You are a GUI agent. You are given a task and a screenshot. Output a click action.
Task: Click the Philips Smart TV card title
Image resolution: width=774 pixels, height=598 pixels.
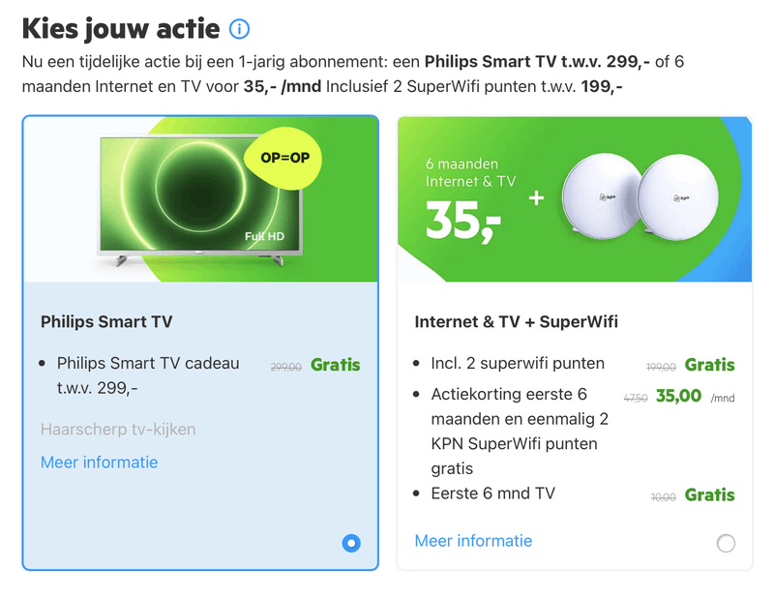coord(106,322)
